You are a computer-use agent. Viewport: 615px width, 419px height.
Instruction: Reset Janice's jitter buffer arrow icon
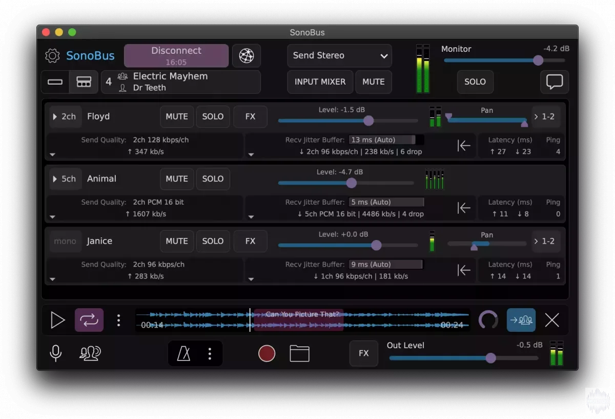464,270
